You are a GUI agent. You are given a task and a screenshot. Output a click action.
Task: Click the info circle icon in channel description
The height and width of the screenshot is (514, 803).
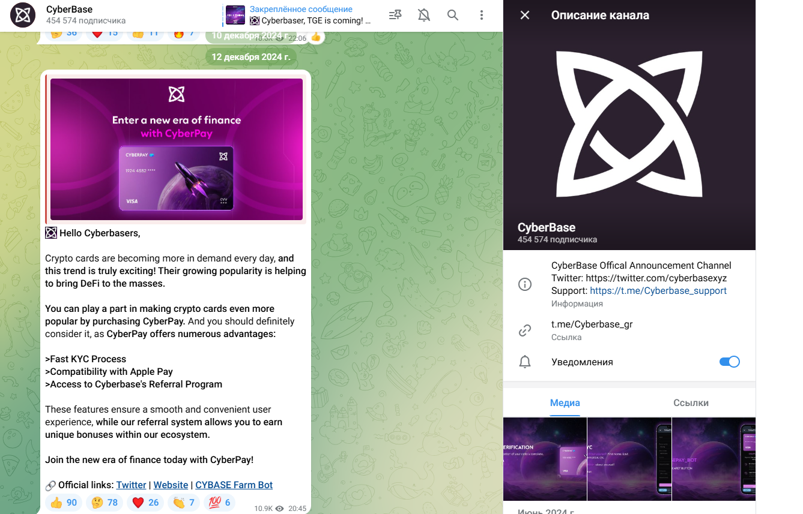(x=525, y=284)
